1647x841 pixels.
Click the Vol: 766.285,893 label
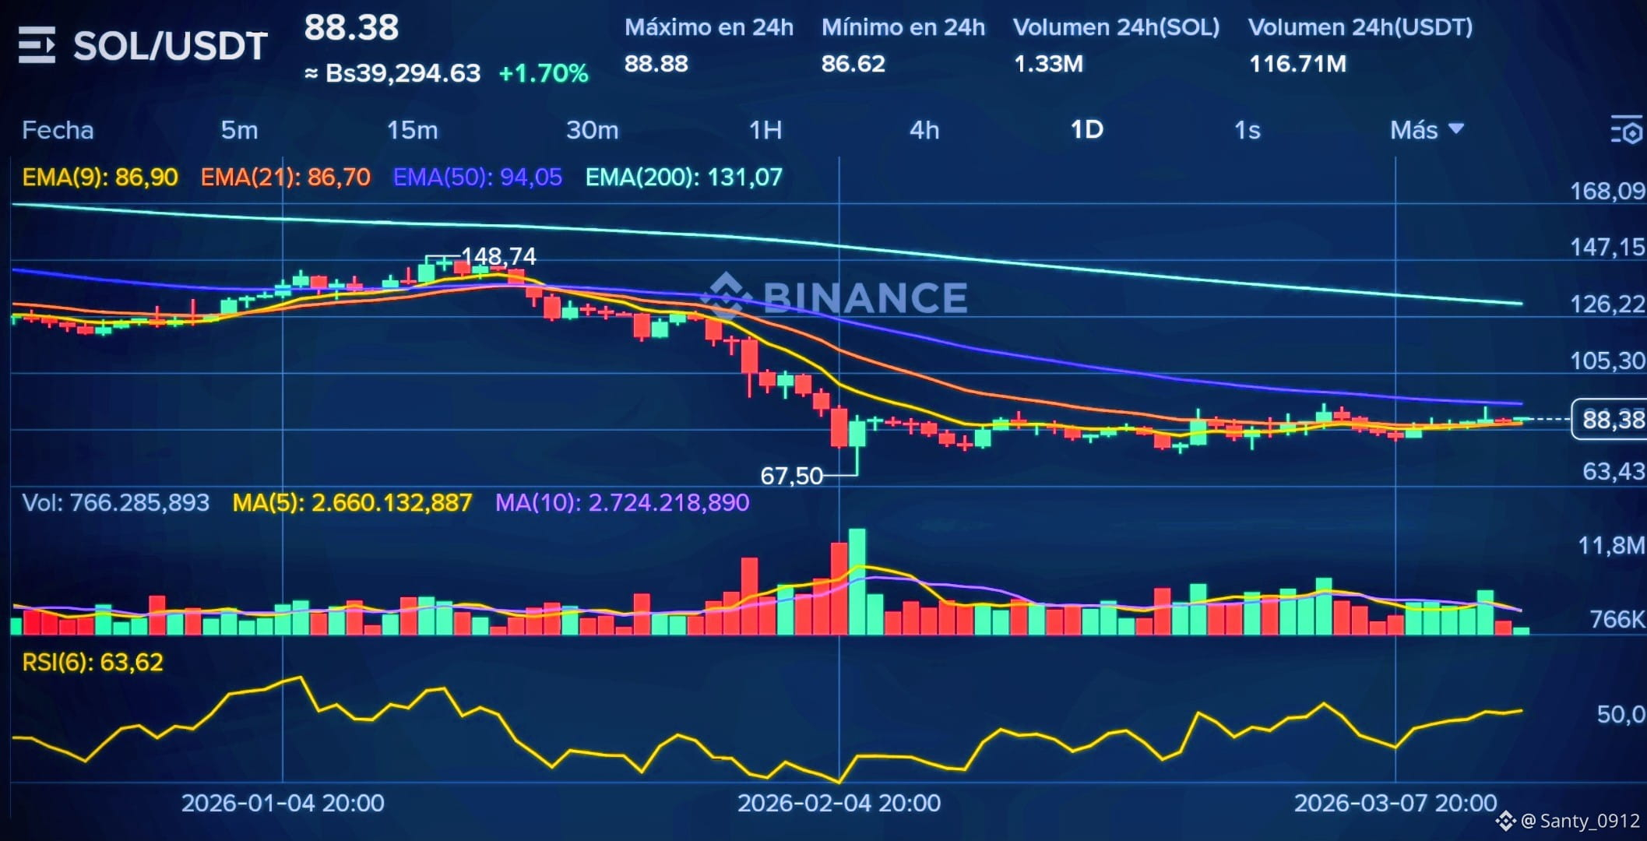115,503
